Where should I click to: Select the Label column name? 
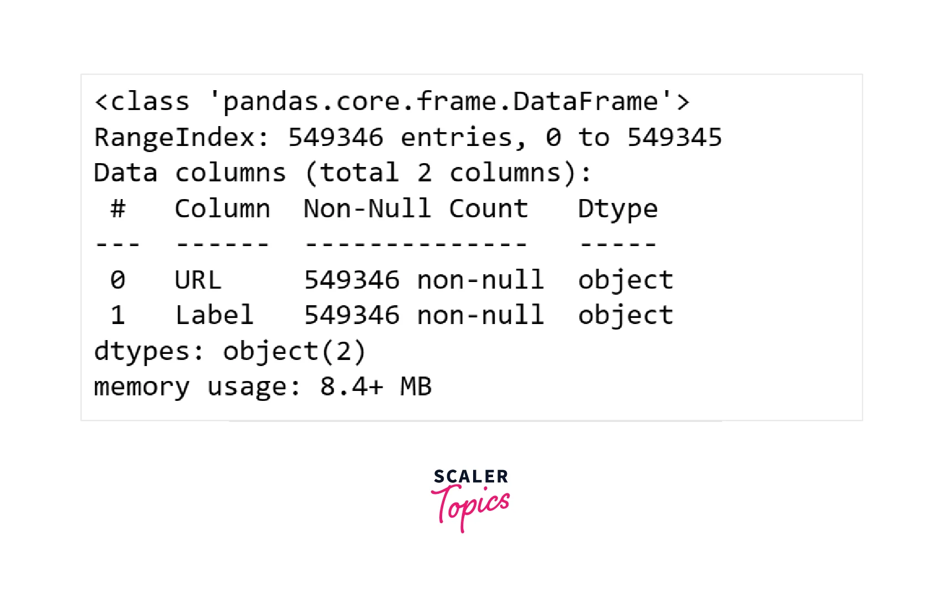click(214, 316)
